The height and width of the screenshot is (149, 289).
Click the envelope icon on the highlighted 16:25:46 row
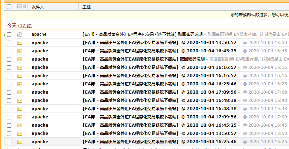(20, 142)
